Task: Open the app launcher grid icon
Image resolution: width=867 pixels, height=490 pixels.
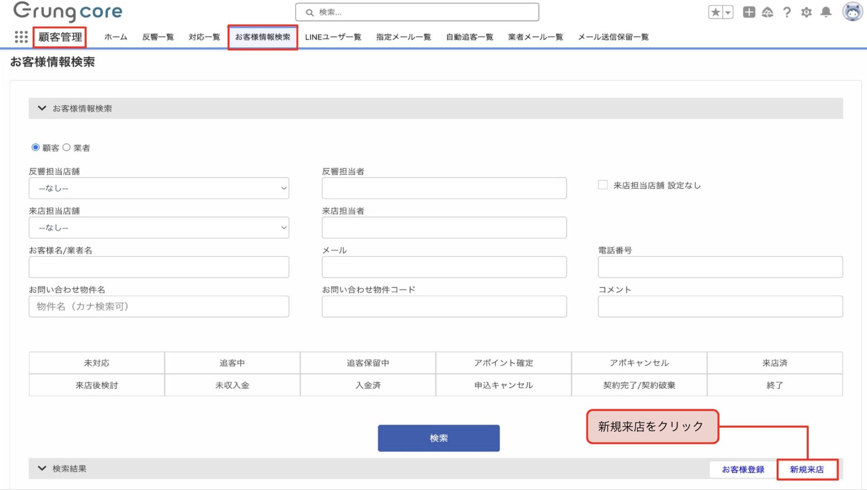Action: pyautogui.click(x=21, y=37)
